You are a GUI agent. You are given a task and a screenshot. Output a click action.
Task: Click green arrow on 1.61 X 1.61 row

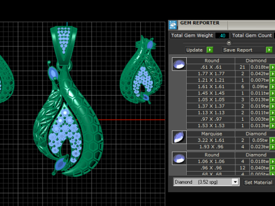pyautogui.click(x=272, y=86)
